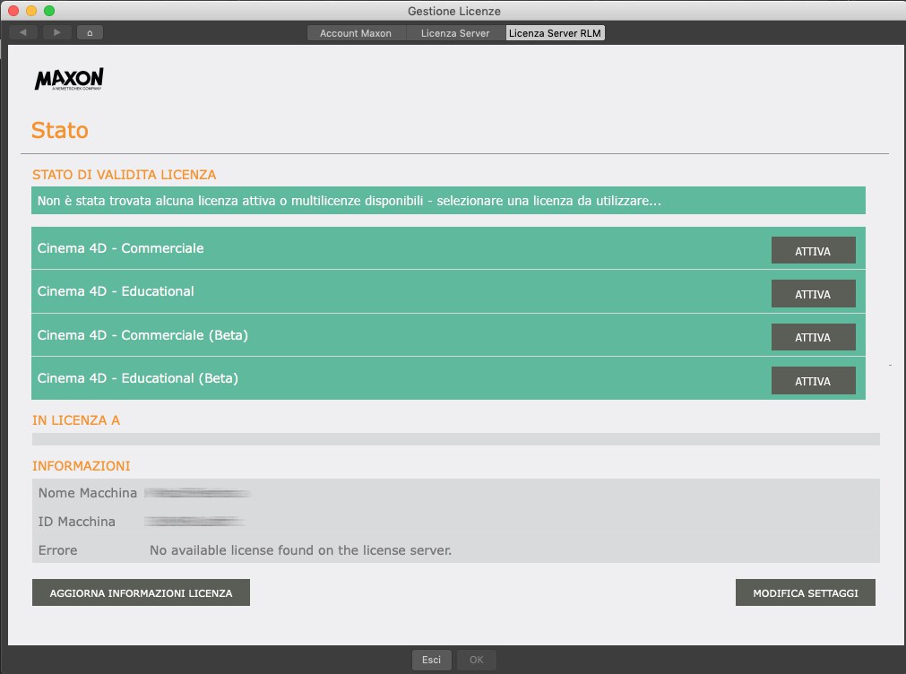Open the home page icon
The height and width of the screenshot is (674, 906).
90,32
